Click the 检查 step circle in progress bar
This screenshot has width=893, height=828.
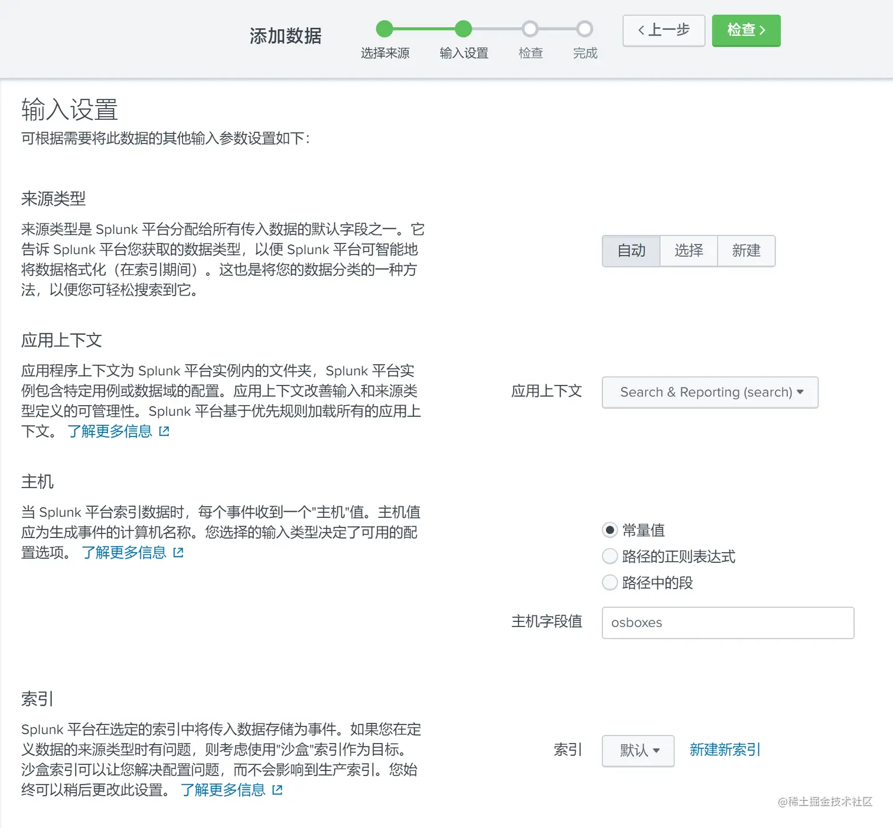click(x=530, y=28)
